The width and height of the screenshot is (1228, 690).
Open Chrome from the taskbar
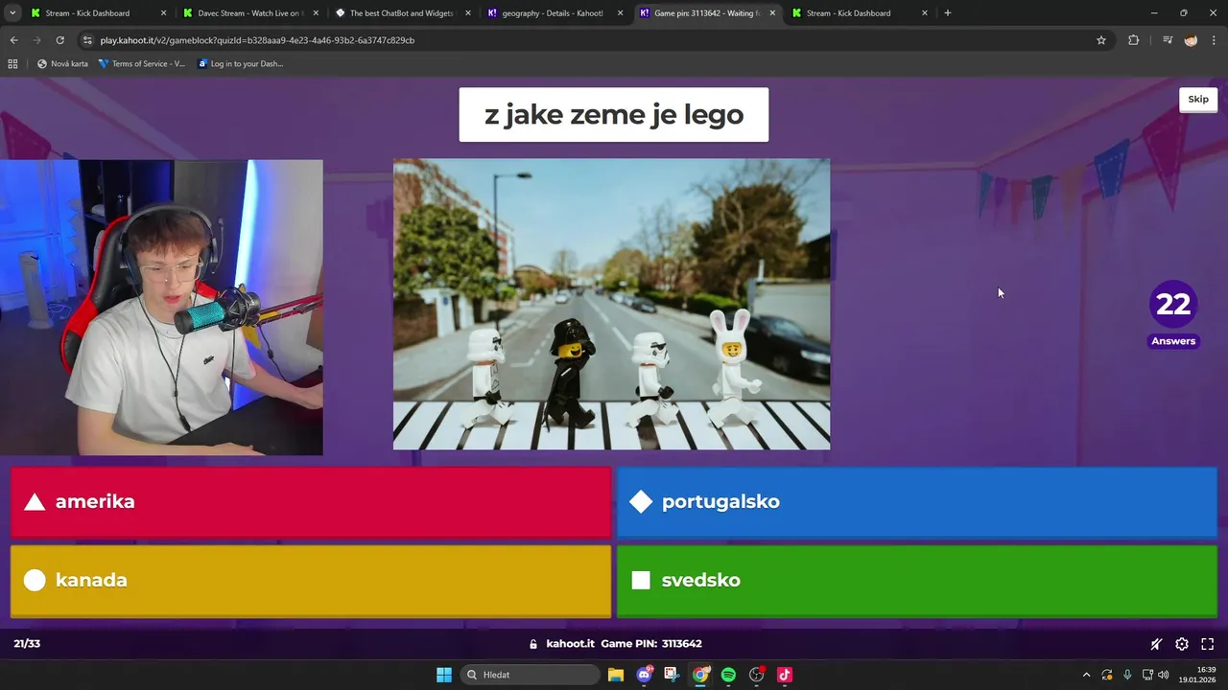[701, 675]
